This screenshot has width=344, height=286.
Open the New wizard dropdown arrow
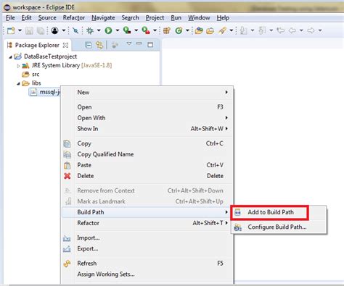[20, 30]
